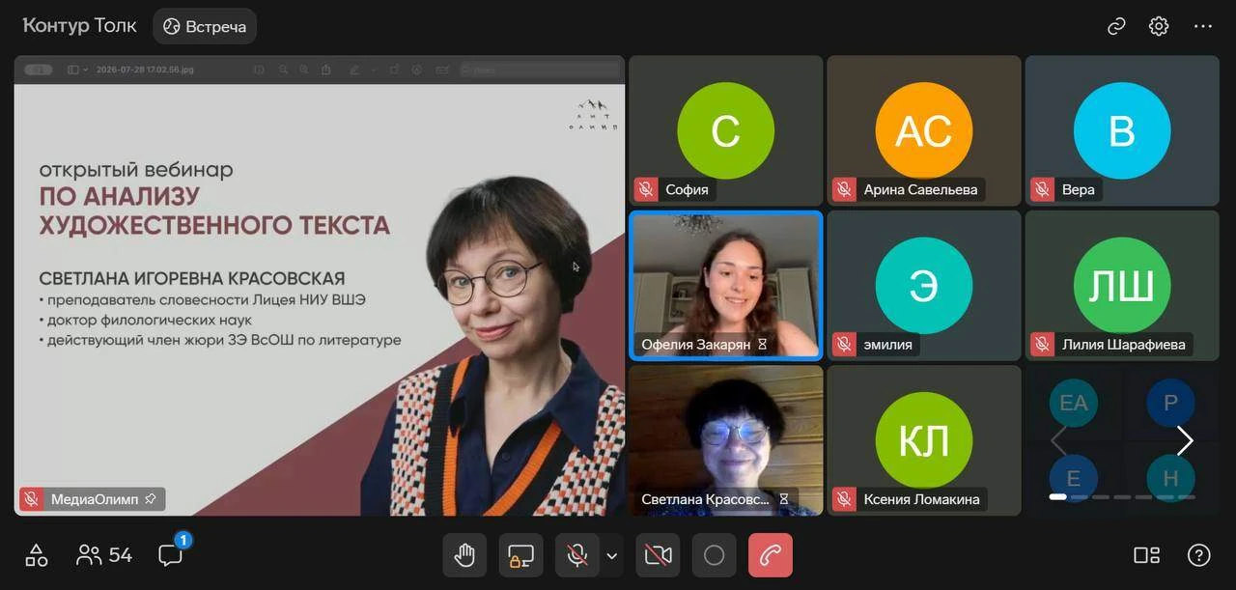Turn on your camera
The image size is (1236, 590).
(x=658, y=555)
